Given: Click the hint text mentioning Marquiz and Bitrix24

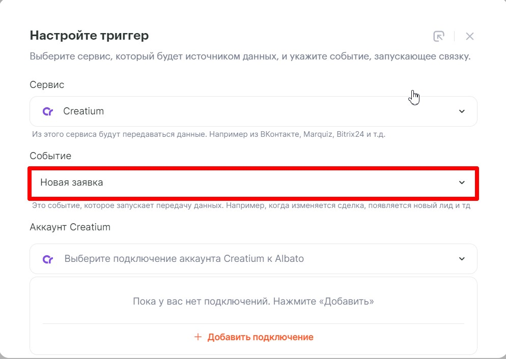Looking at the screenshot, I should tap(209, 134).
